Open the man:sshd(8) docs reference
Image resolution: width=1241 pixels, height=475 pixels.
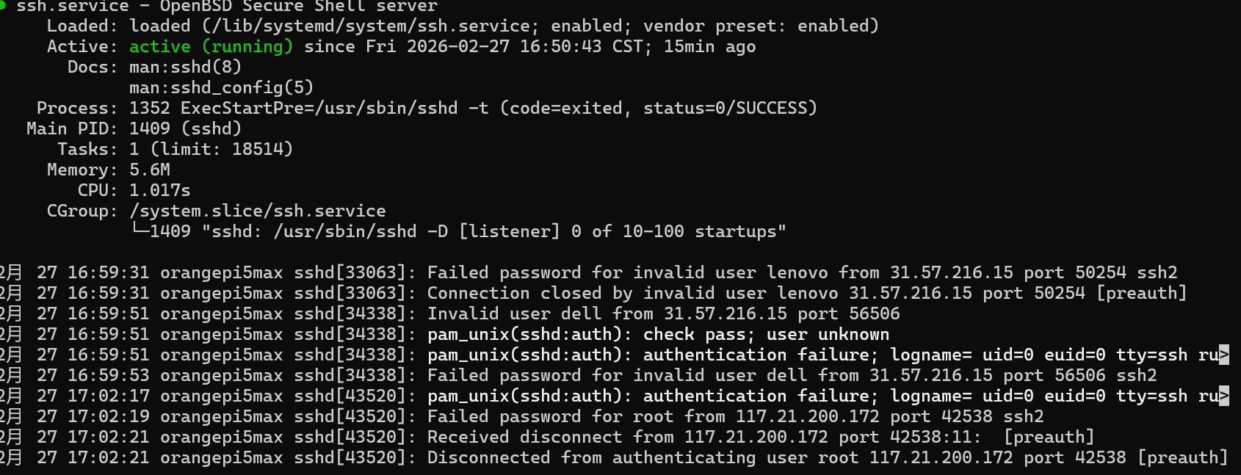pyautogui.click(x=185, y=68)
